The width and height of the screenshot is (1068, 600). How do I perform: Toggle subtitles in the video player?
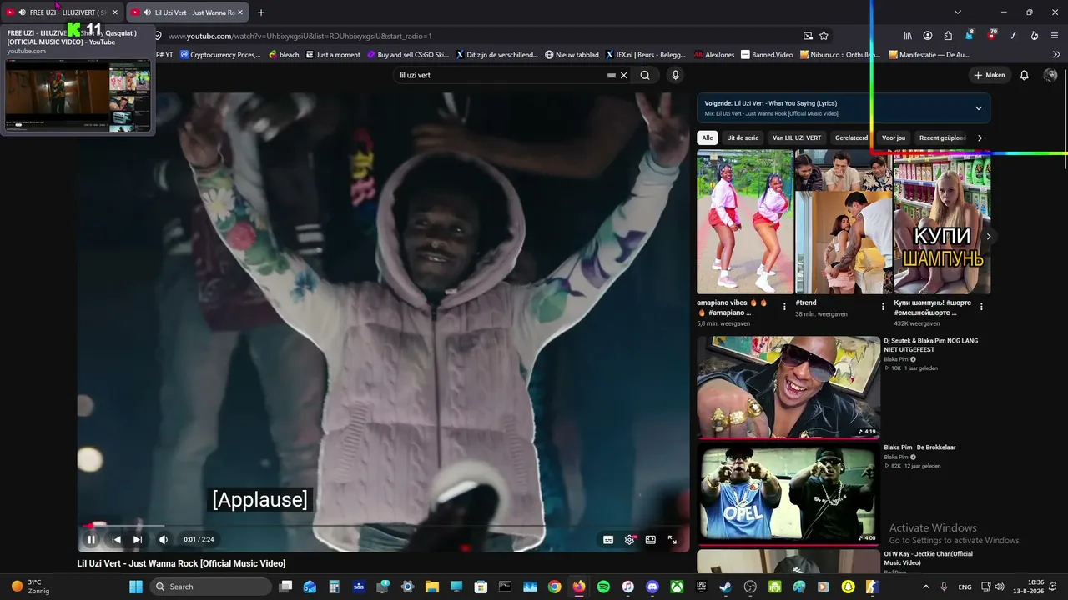(x=608, y=540)
